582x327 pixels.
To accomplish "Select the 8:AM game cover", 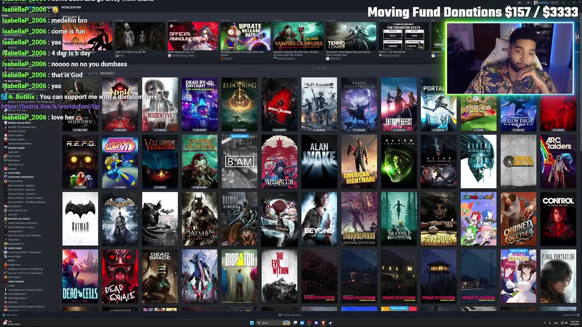I will 240,161.
